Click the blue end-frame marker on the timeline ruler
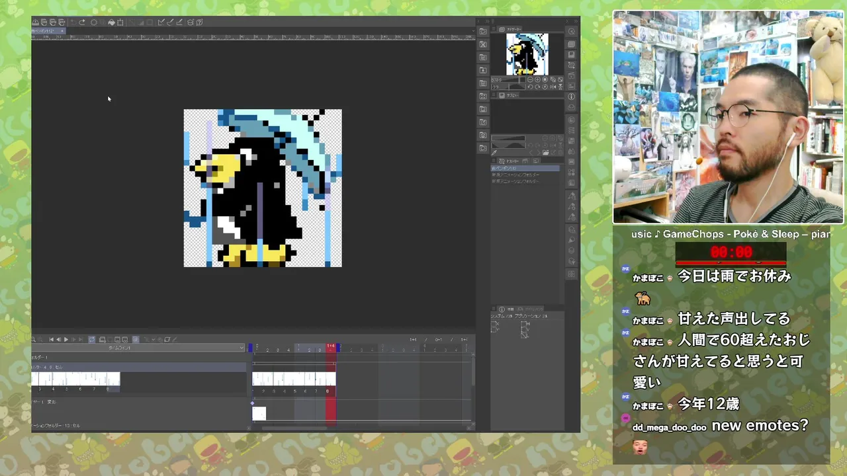This screenshot has width=847, height=476. pyautogui.click(x=338, y=348)
